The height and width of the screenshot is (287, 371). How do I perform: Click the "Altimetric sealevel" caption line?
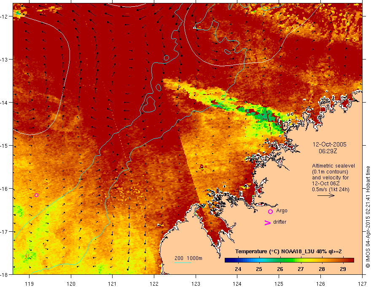333,166
